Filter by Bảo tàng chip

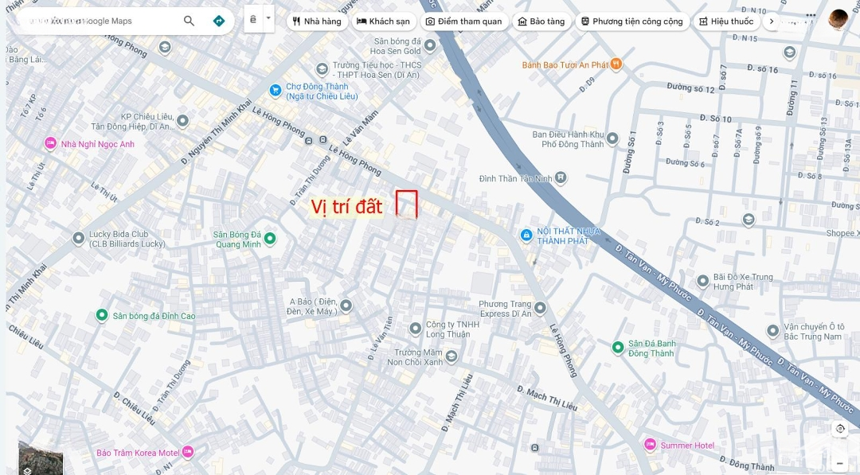tap(541, 21)
